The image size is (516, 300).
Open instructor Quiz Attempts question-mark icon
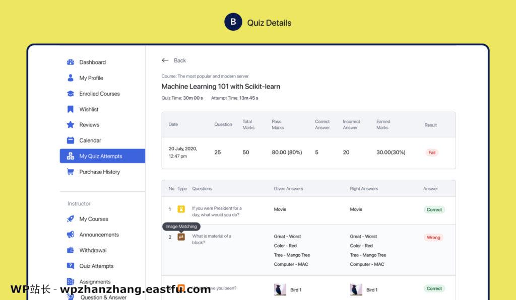pos(70,266)
